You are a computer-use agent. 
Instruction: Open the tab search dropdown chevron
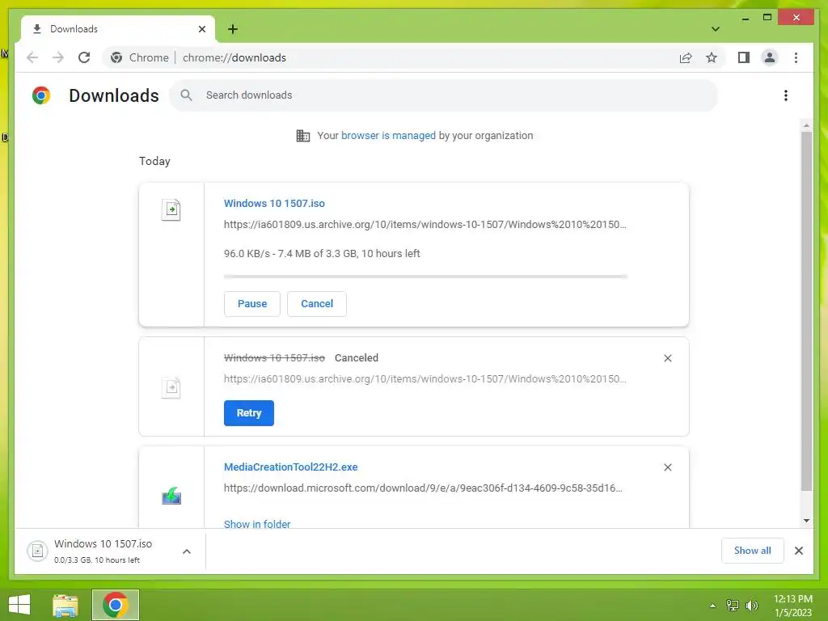(715, 29)
